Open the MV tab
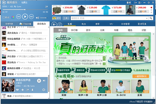Image resolution: width=156 pixels, height=104 pixels. click(x=111, y=24)
